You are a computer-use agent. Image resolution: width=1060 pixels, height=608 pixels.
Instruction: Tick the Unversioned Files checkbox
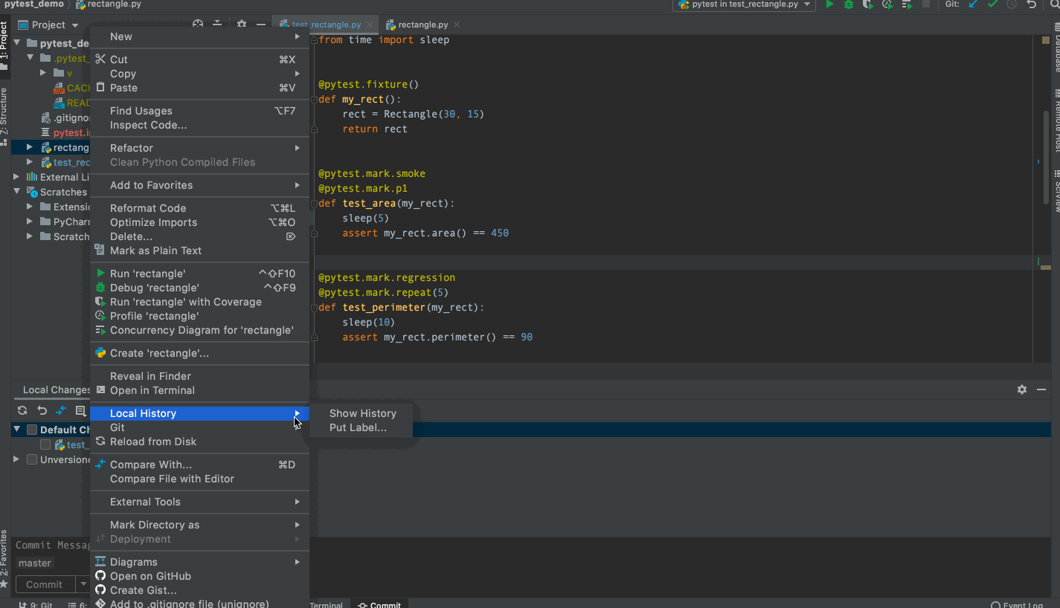coord(32,459)
